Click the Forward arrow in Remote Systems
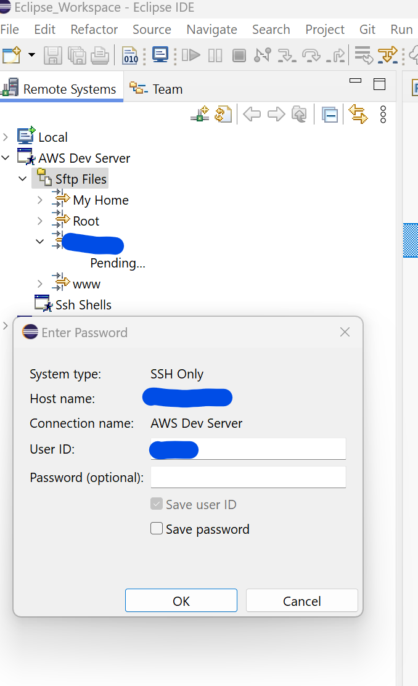Viewport: 418px width, 686px height. [276, 115]
